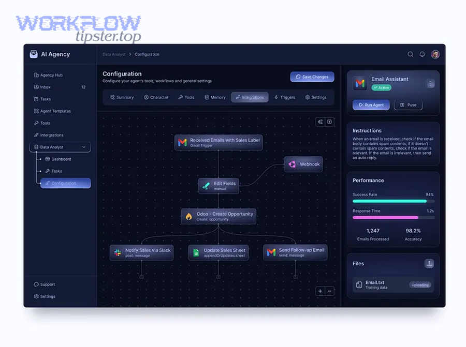Screen dimensions: 466x347
Task: Click the Email Assistant three-dot menu
Action: (430, 84)
